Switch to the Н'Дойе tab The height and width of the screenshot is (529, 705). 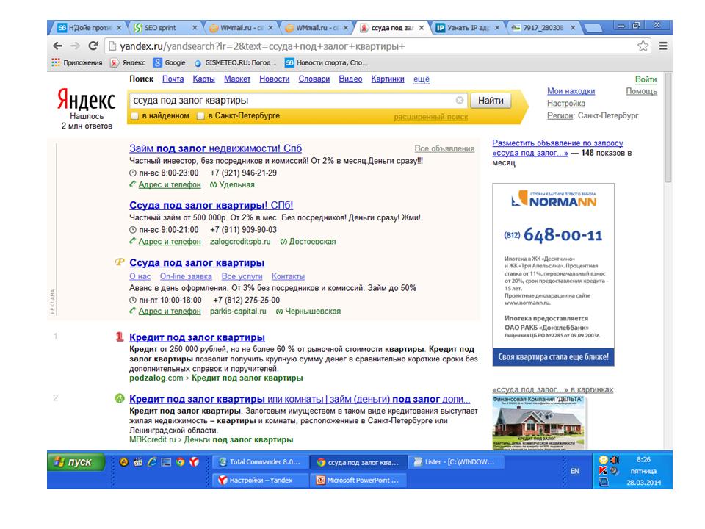pos(90,28)
